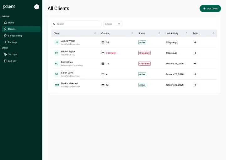
Task: Click the RT avatar
Action: coord(56,53)
